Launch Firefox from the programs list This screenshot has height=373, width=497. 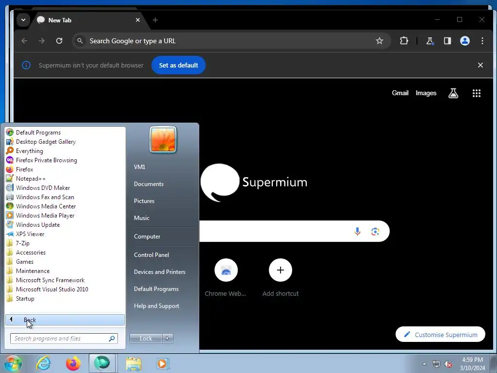pyautogui.click(x=65, y=169)
